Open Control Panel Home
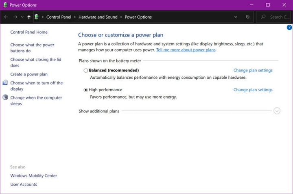This screenshot has height=194, width=293. pos(29,32)
